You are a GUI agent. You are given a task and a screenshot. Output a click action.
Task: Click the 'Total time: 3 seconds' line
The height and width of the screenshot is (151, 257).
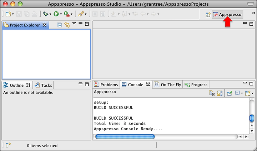120,124
